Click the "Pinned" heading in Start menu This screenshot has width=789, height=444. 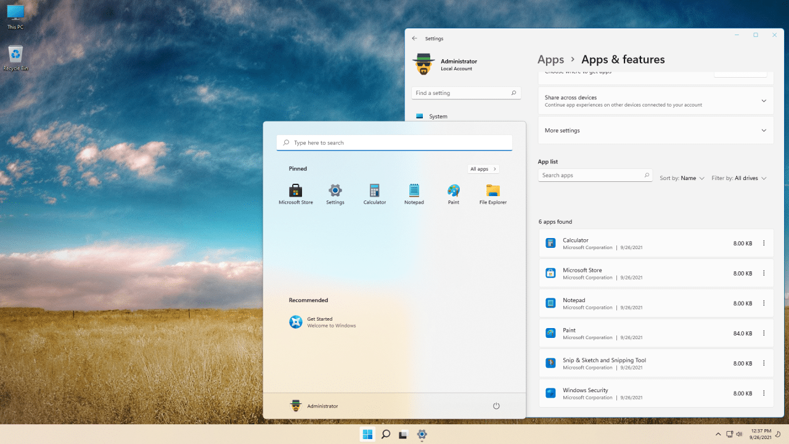click(298, 168)
